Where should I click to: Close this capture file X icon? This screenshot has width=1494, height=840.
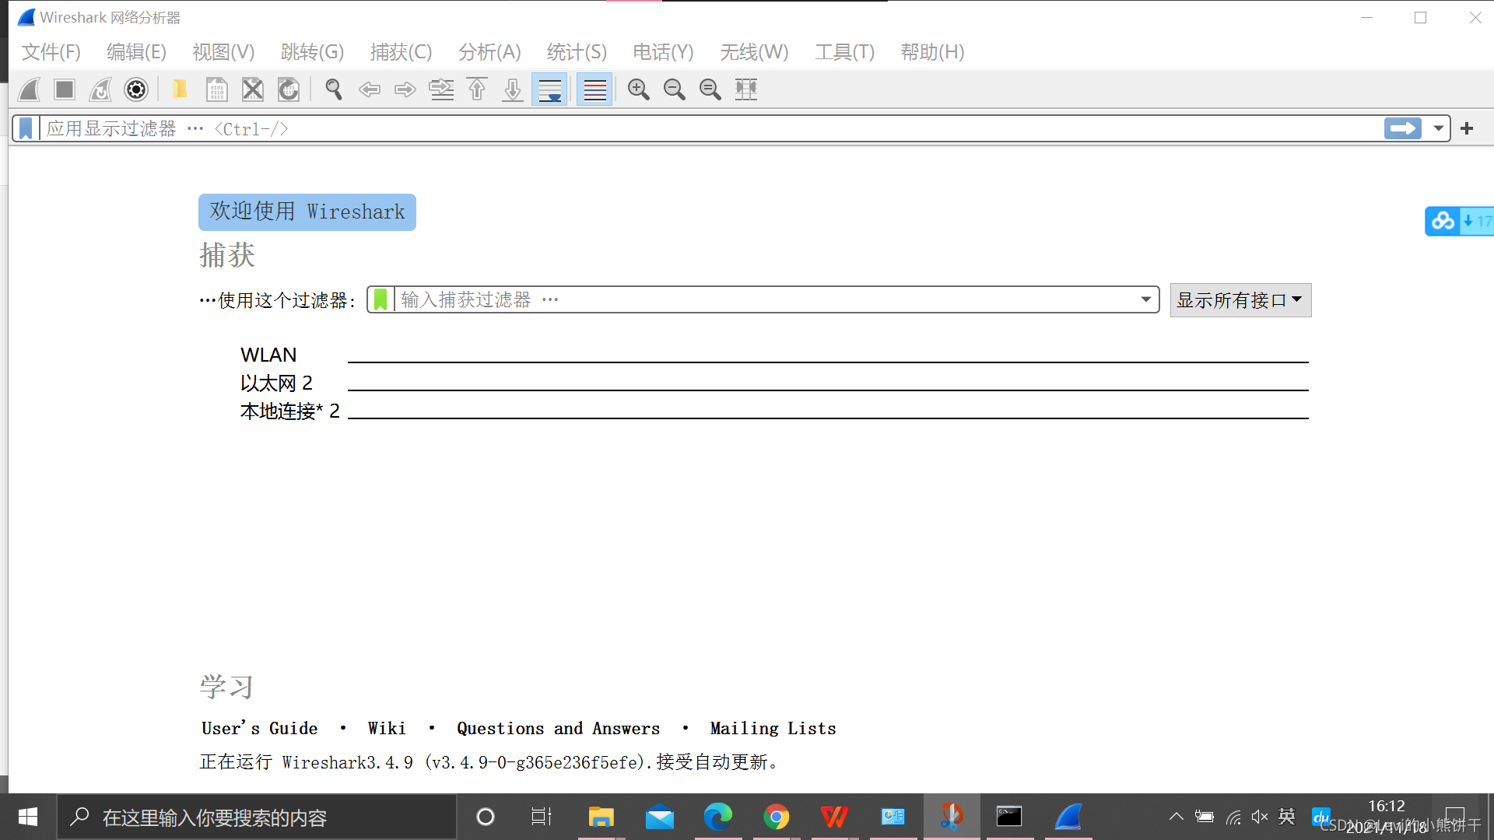[253, 89]
